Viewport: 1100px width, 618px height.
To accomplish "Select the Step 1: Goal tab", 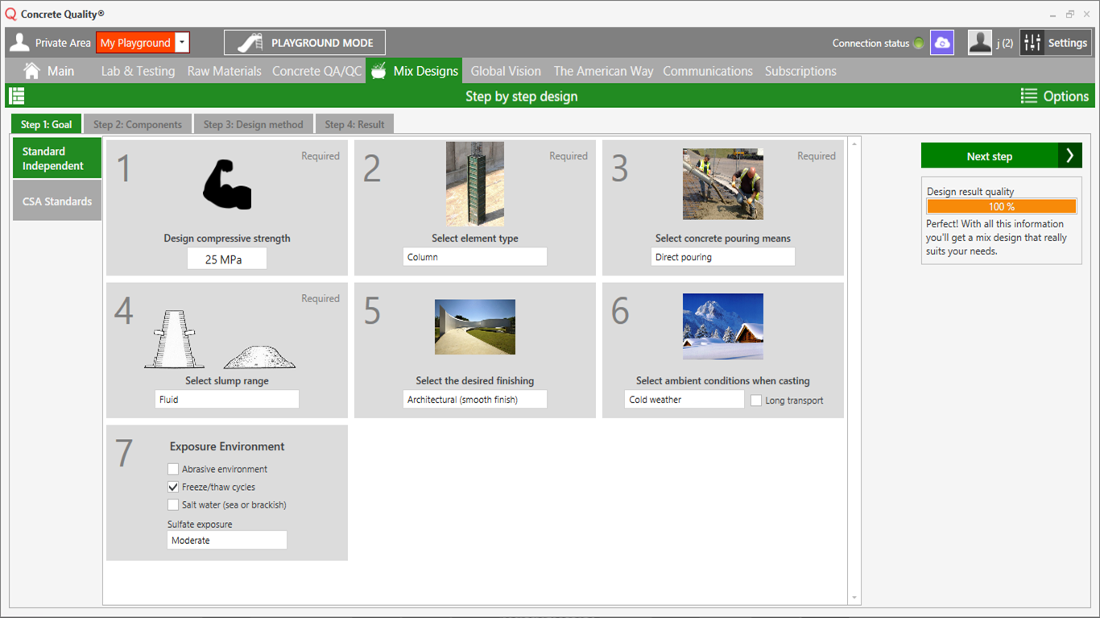I will pos(46,124).
